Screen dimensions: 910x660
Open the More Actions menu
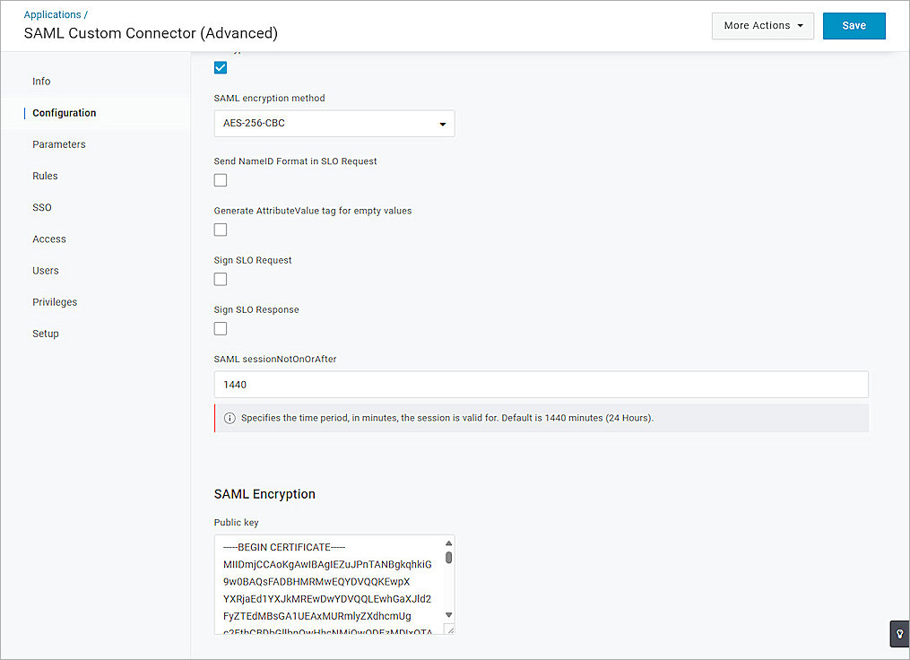(x=762, y=25)
